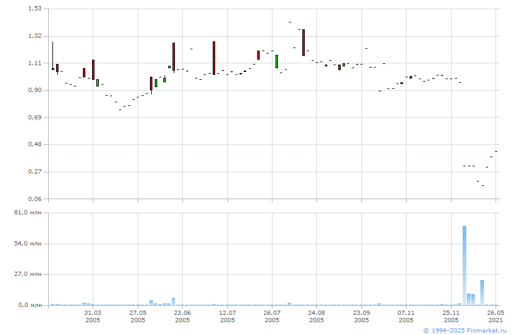Click the 0,0 млн volume label

30,305
